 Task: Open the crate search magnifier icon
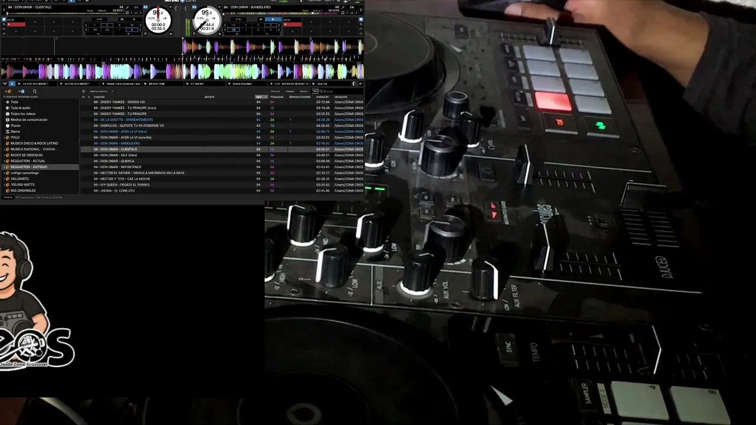point(34,91)
